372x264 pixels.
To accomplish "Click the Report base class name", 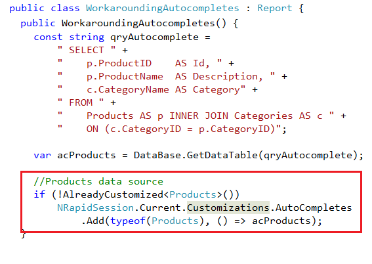I will coord(275,9).
